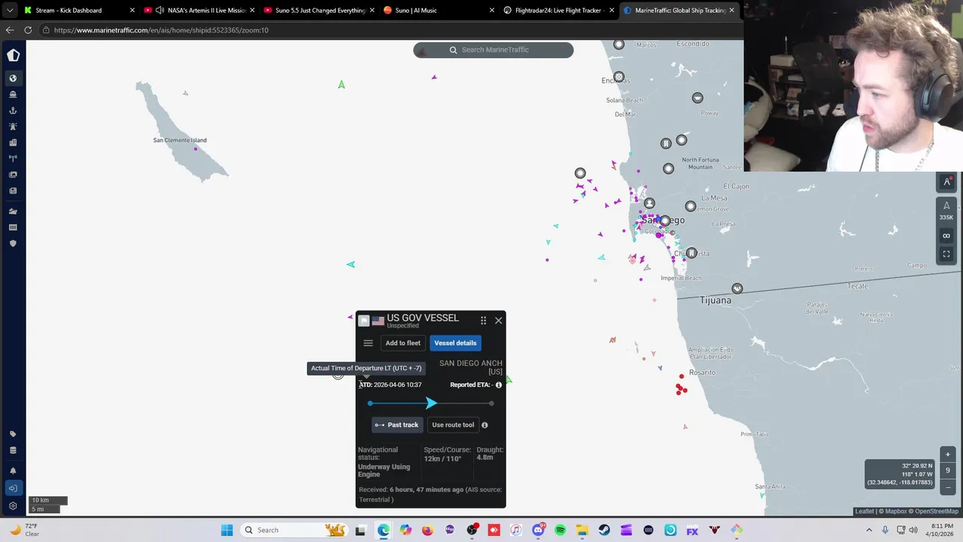Click the coordinates readout box
Viewport: 963px width, 542px height.
point(899,474)
